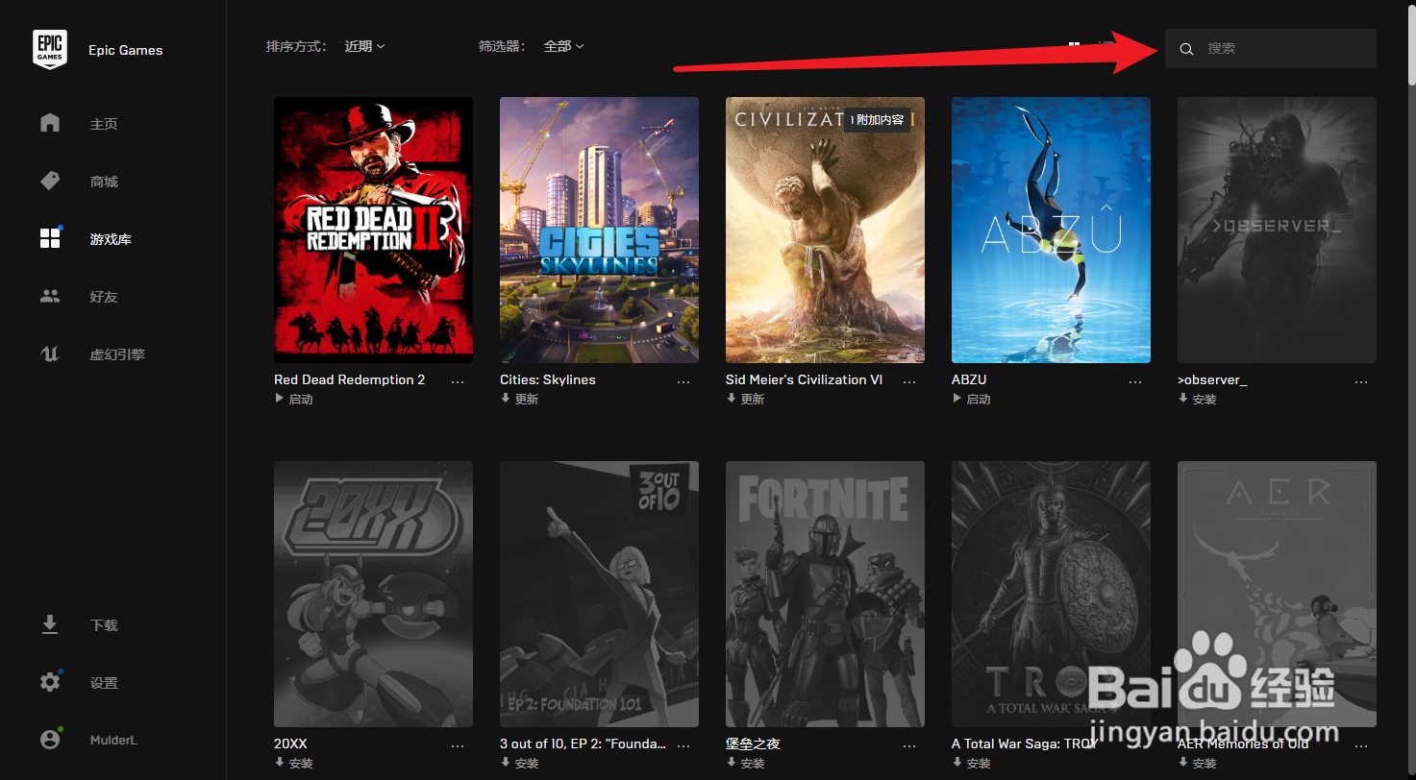
Task: Open the >observer_ cover art
Action: coord(1277,230)
